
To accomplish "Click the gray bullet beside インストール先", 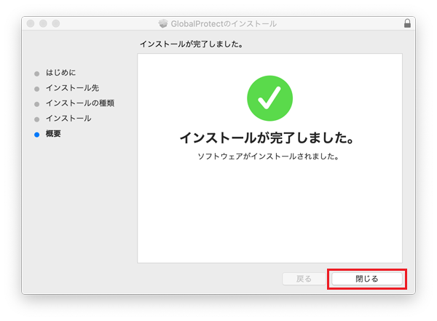I will coord(36,88).
